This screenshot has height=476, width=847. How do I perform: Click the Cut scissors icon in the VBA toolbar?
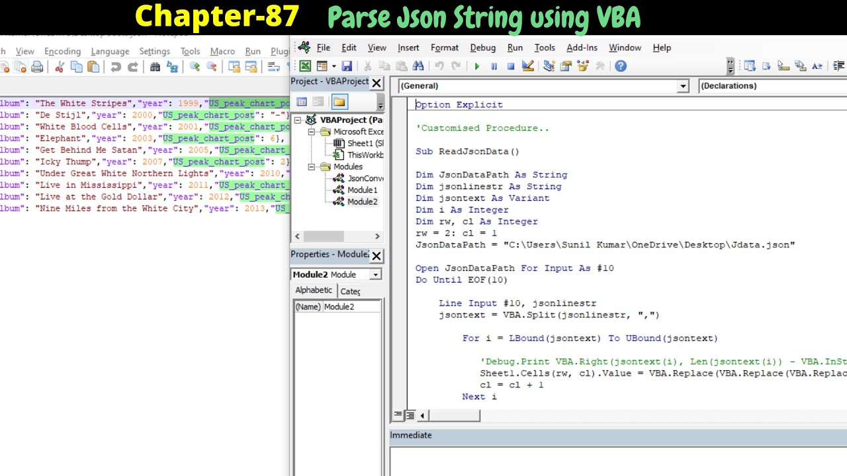(x=367, y=66)
